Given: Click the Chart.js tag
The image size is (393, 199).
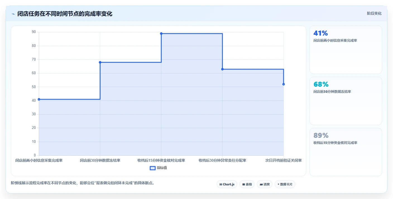Looking at the screenshot, I should coord(227,184).
